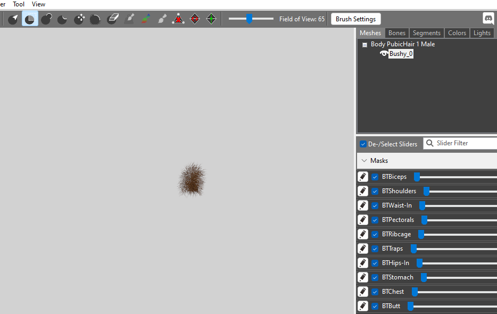Select the Mask brush tool
This screenshot has height=314, width=497.
pos(30,19)
